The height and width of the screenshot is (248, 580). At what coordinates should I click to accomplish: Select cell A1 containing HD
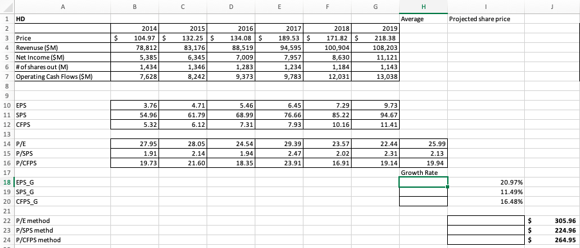click(62, 19)
